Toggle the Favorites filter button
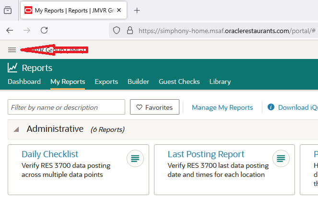The image size is (318, 198). pos(154,107)
